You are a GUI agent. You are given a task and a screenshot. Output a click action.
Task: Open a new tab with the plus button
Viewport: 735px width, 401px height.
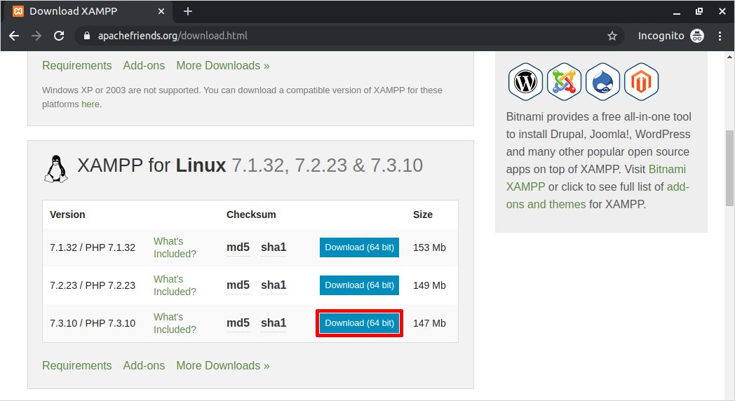pyautogui.click(x=188, y=11)
